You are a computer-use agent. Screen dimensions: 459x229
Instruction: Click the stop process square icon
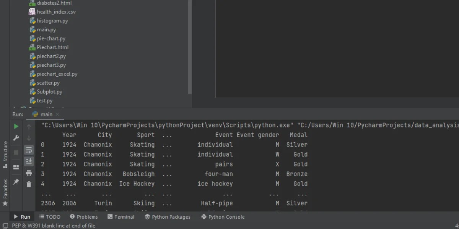[16, 152]
